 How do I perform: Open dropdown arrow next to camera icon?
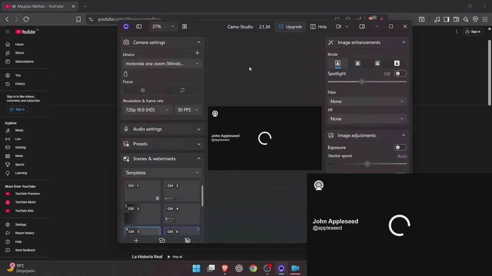(x=347, y=26)
